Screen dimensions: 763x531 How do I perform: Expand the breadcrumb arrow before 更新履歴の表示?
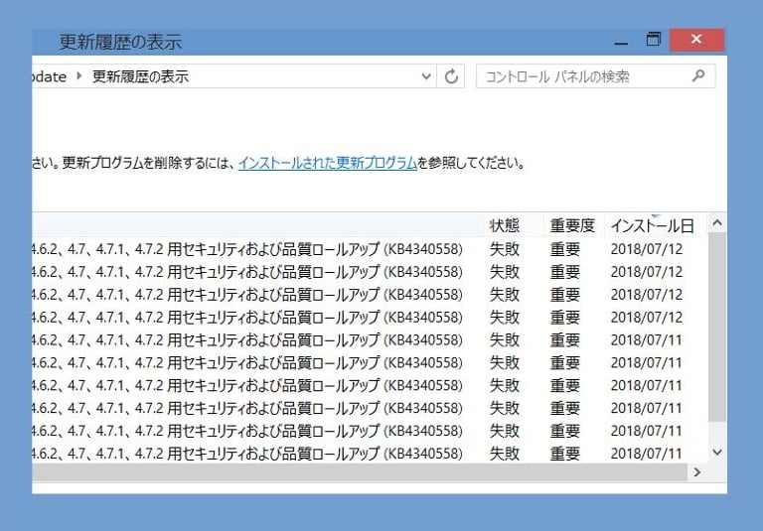(x=79, y=76)
